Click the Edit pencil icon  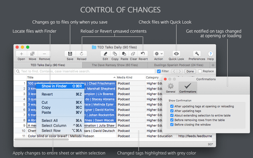pos(105,54)
